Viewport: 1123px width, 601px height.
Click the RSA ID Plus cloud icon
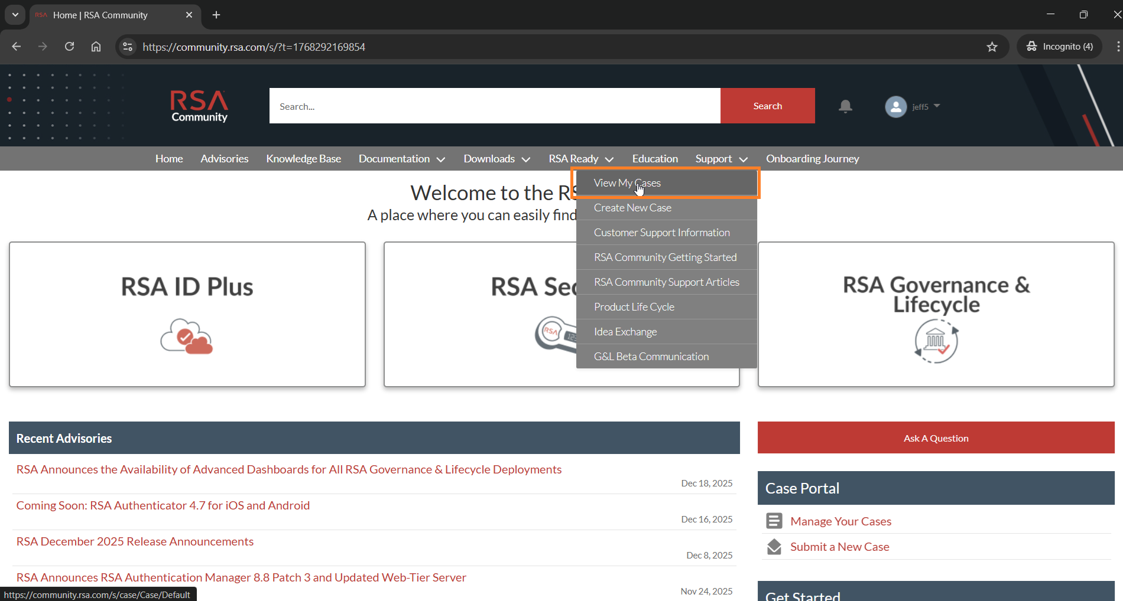point(187,337)
